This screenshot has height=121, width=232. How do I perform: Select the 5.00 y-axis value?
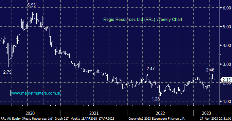point(227,27)
